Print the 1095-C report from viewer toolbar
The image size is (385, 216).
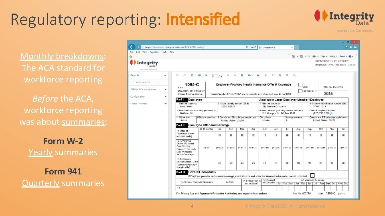[258, 76]
